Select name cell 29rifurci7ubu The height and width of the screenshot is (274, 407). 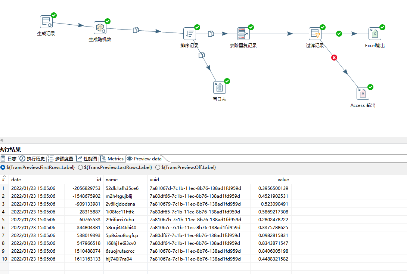tap(125, 220)
